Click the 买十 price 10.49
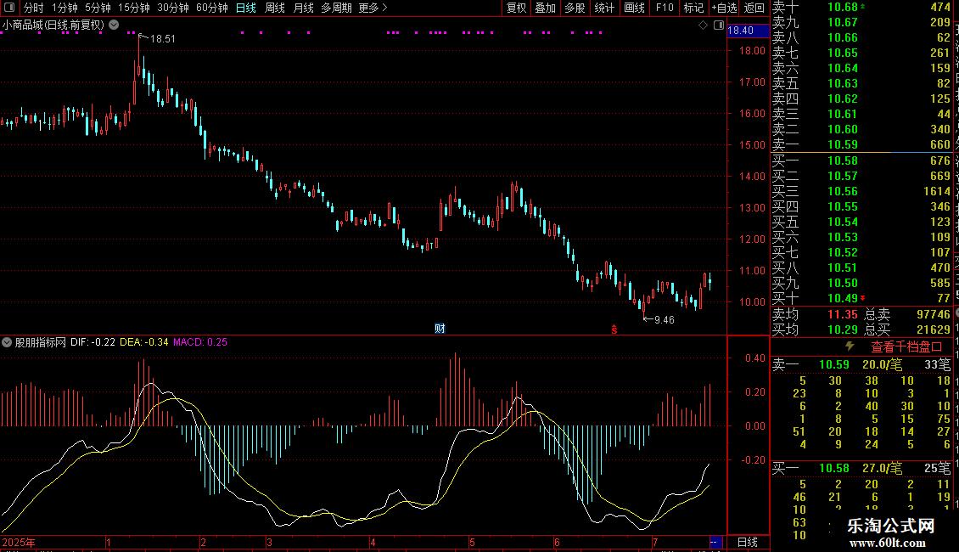This screenshot has width=959, height=552. point(842,298)
